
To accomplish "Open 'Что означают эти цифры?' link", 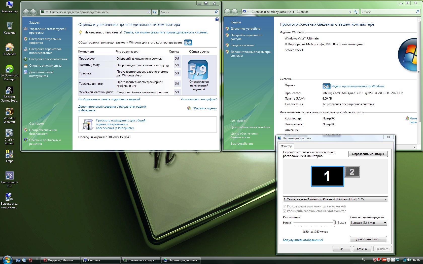I will (x=199, y=99).
